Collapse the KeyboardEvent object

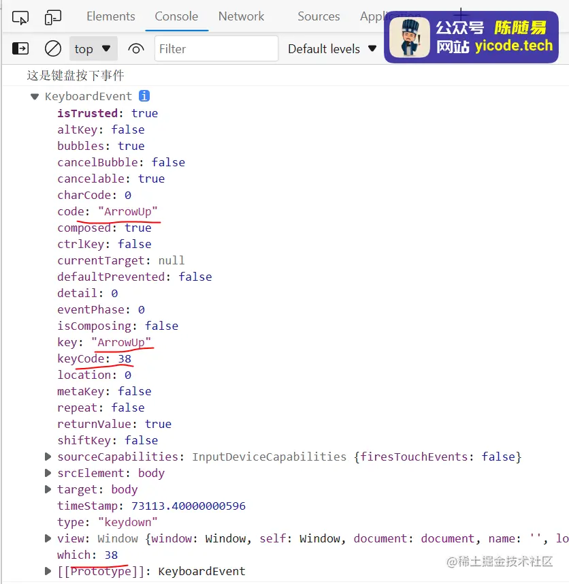tap(35, 96)
